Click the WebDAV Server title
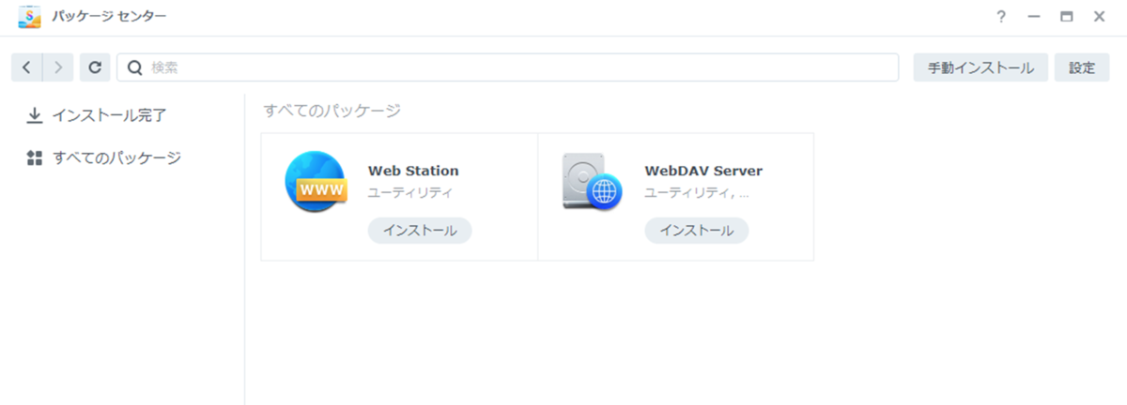This screenshot has width=1127, height=405. 703,171
